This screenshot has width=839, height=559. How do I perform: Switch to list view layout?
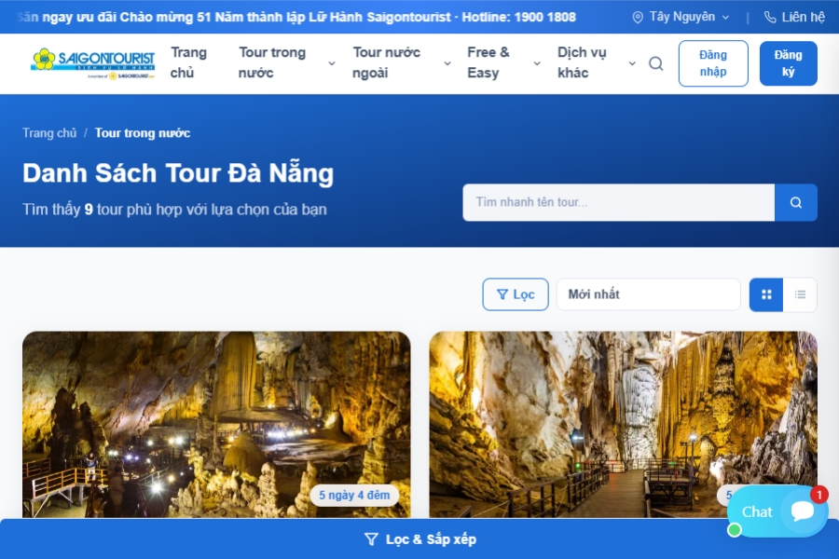click(x=800, y=294)
